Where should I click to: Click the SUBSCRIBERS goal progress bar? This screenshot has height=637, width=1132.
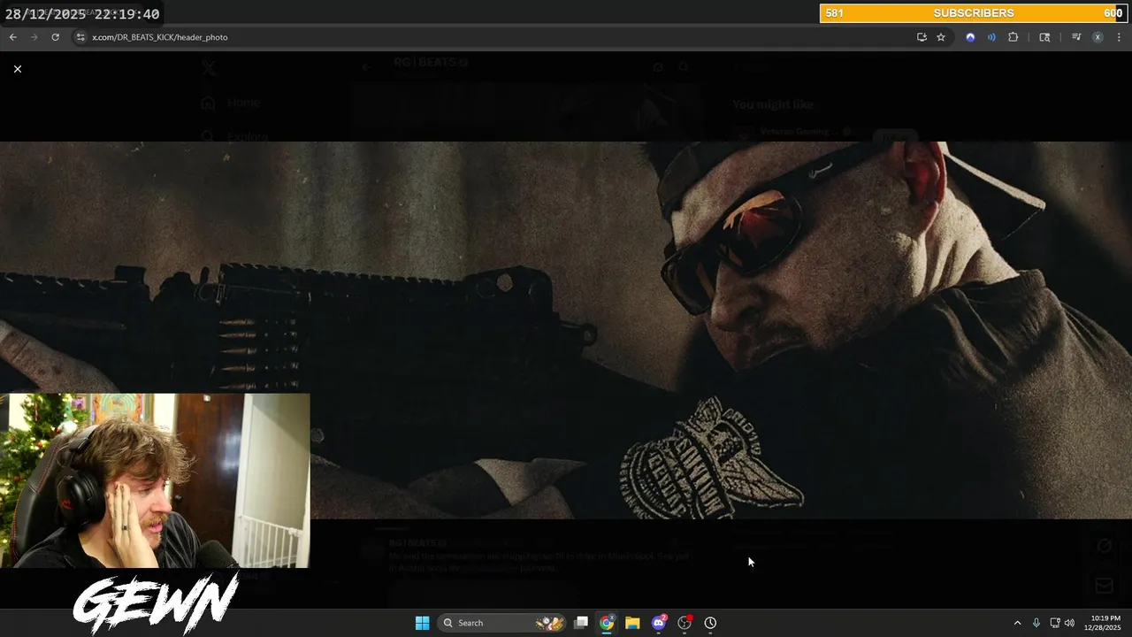tap(974, 13)
